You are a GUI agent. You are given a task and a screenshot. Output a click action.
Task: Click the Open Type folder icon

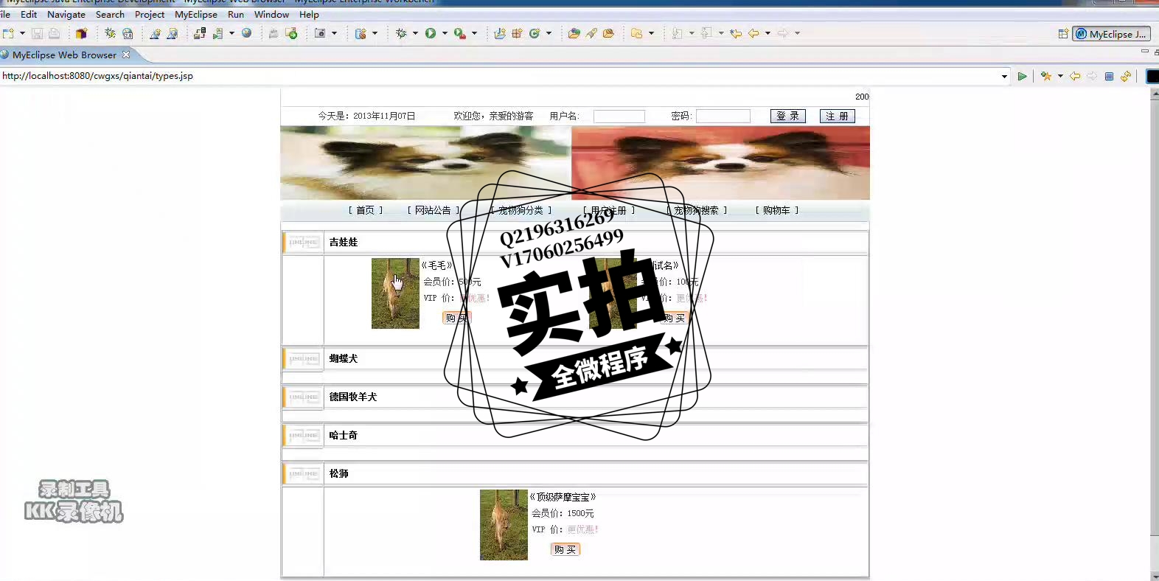574,33
